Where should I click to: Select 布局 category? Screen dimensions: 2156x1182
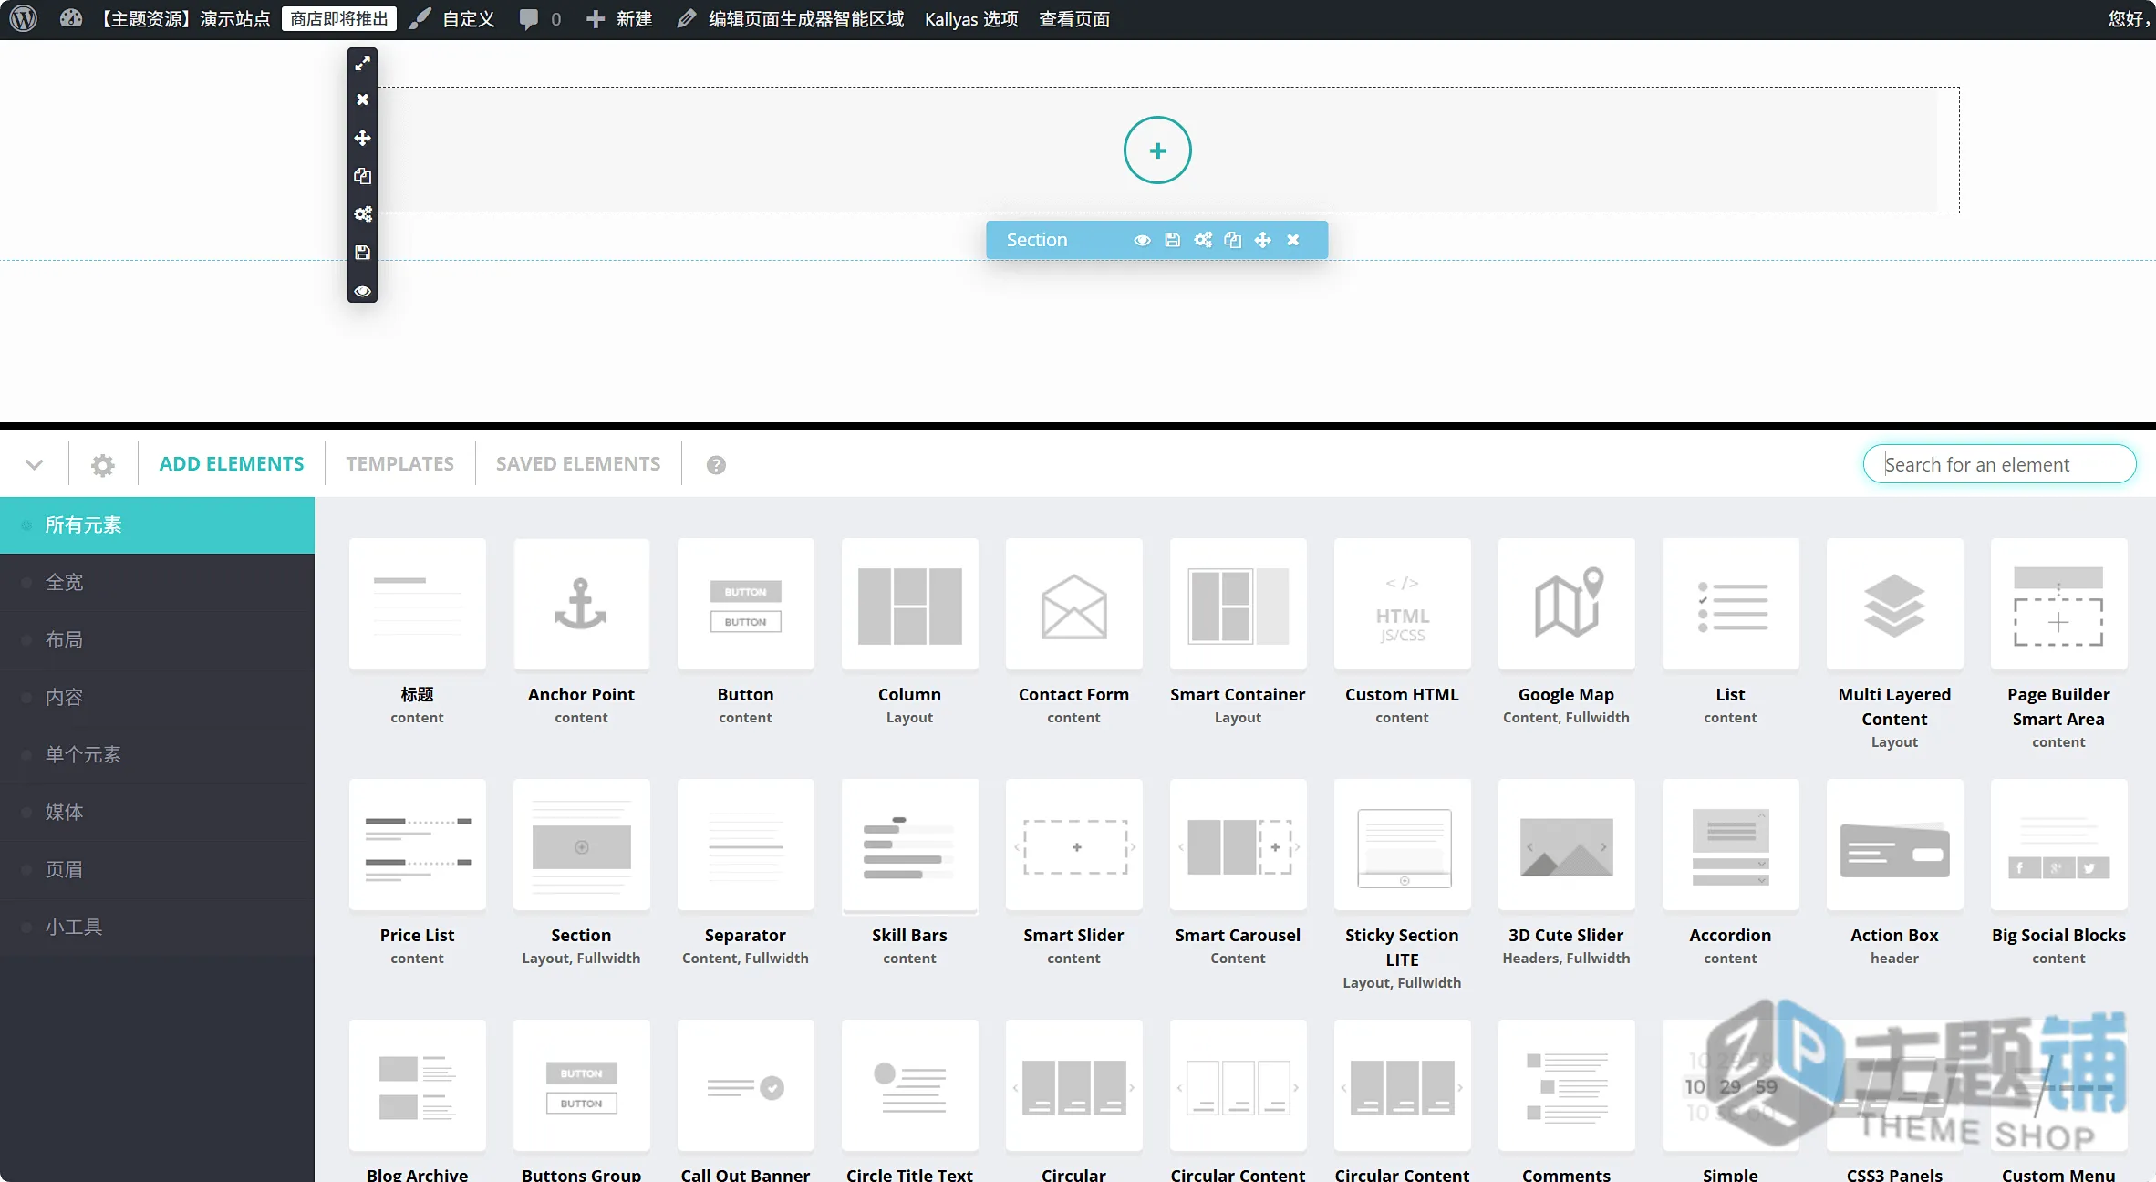tap(157, 639)
